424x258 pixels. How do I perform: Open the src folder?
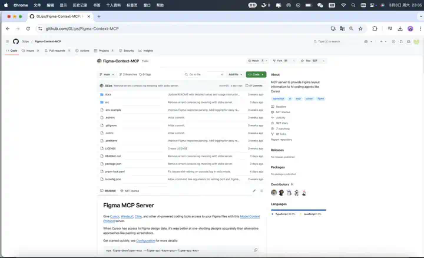(107, 102)
